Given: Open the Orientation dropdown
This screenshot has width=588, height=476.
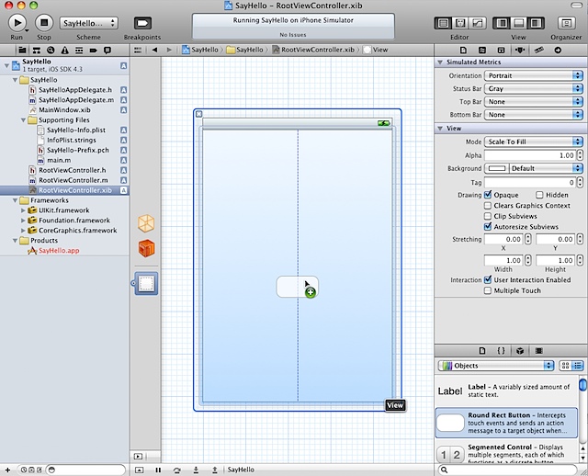Looking at the screenshot, I should (x=534, y=75).
